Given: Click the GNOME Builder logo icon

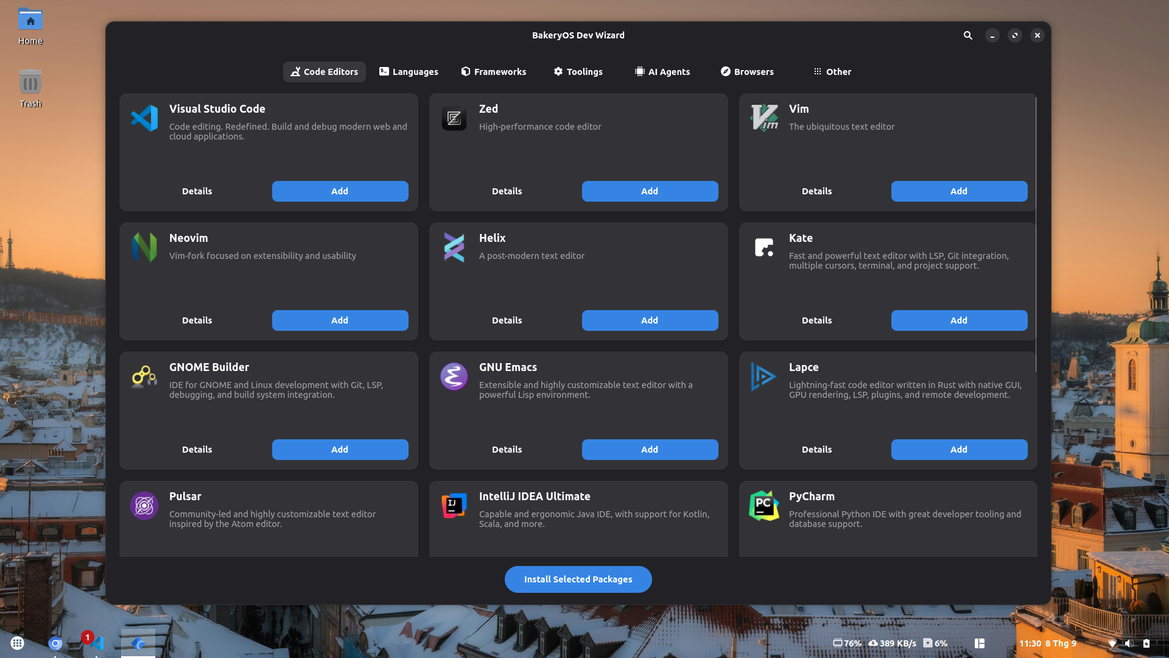Looking at the screenshot, I should point(144,377).
